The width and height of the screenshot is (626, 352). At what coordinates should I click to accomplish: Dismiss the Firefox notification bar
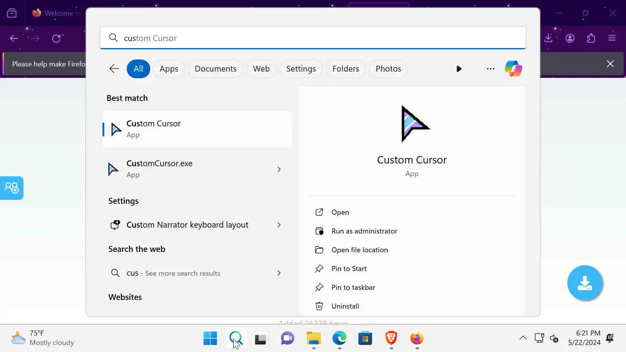[610, 64]
